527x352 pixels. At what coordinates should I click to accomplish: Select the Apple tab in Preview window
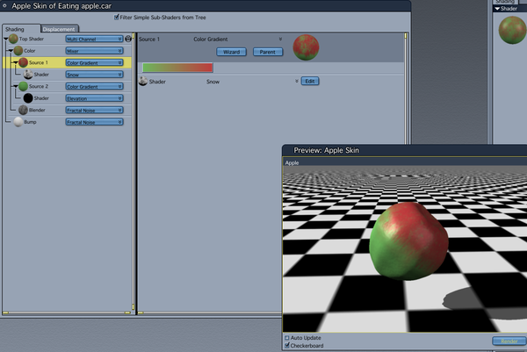coord(292,163)
